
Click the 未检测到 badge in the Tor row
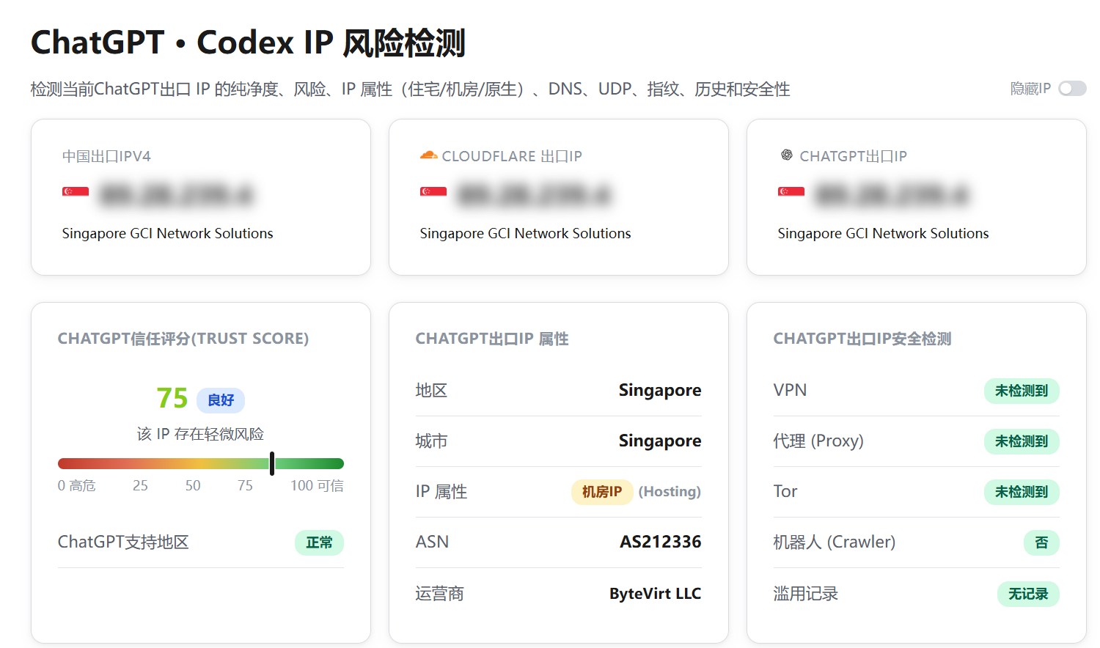(x=1022, y=492)
